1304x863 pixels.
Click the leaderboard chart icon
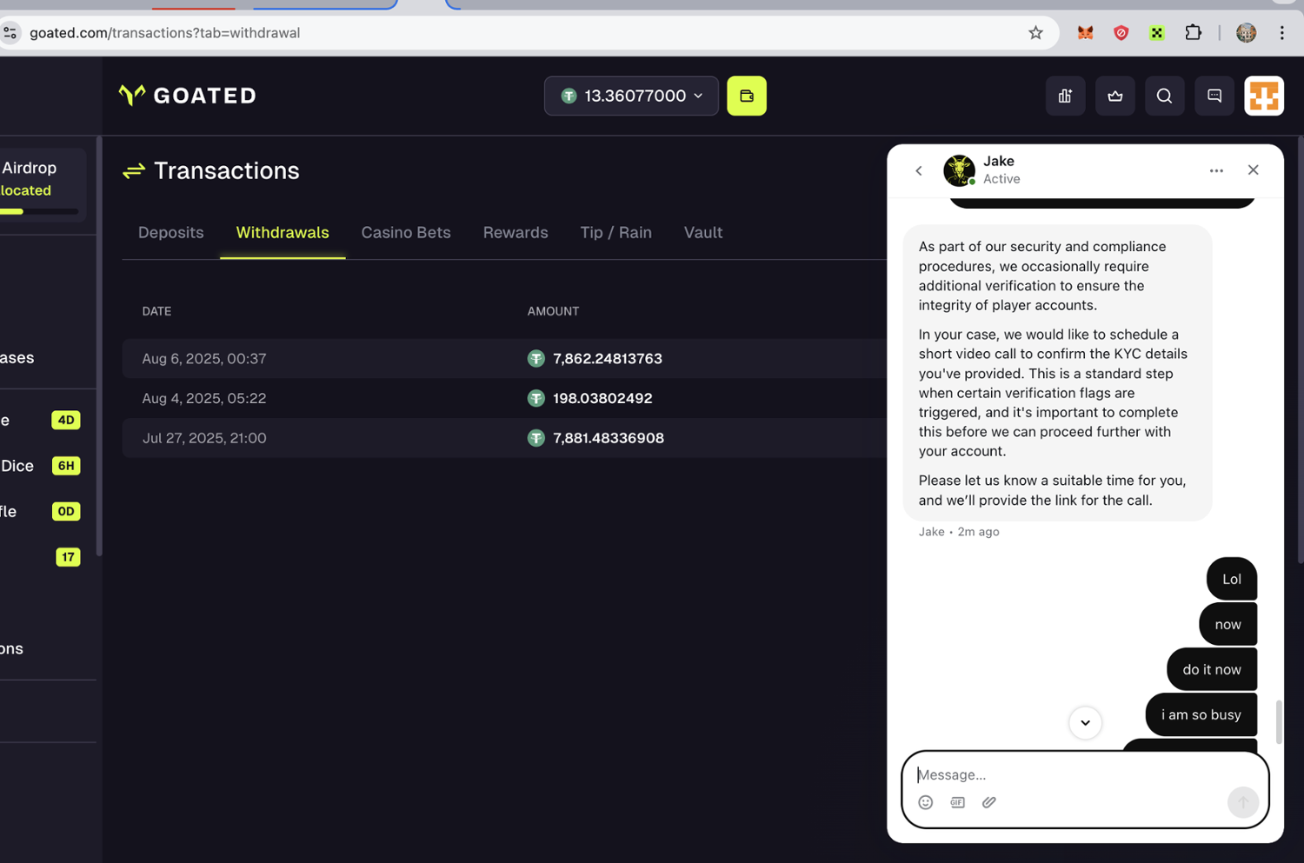coord(1065,96)
